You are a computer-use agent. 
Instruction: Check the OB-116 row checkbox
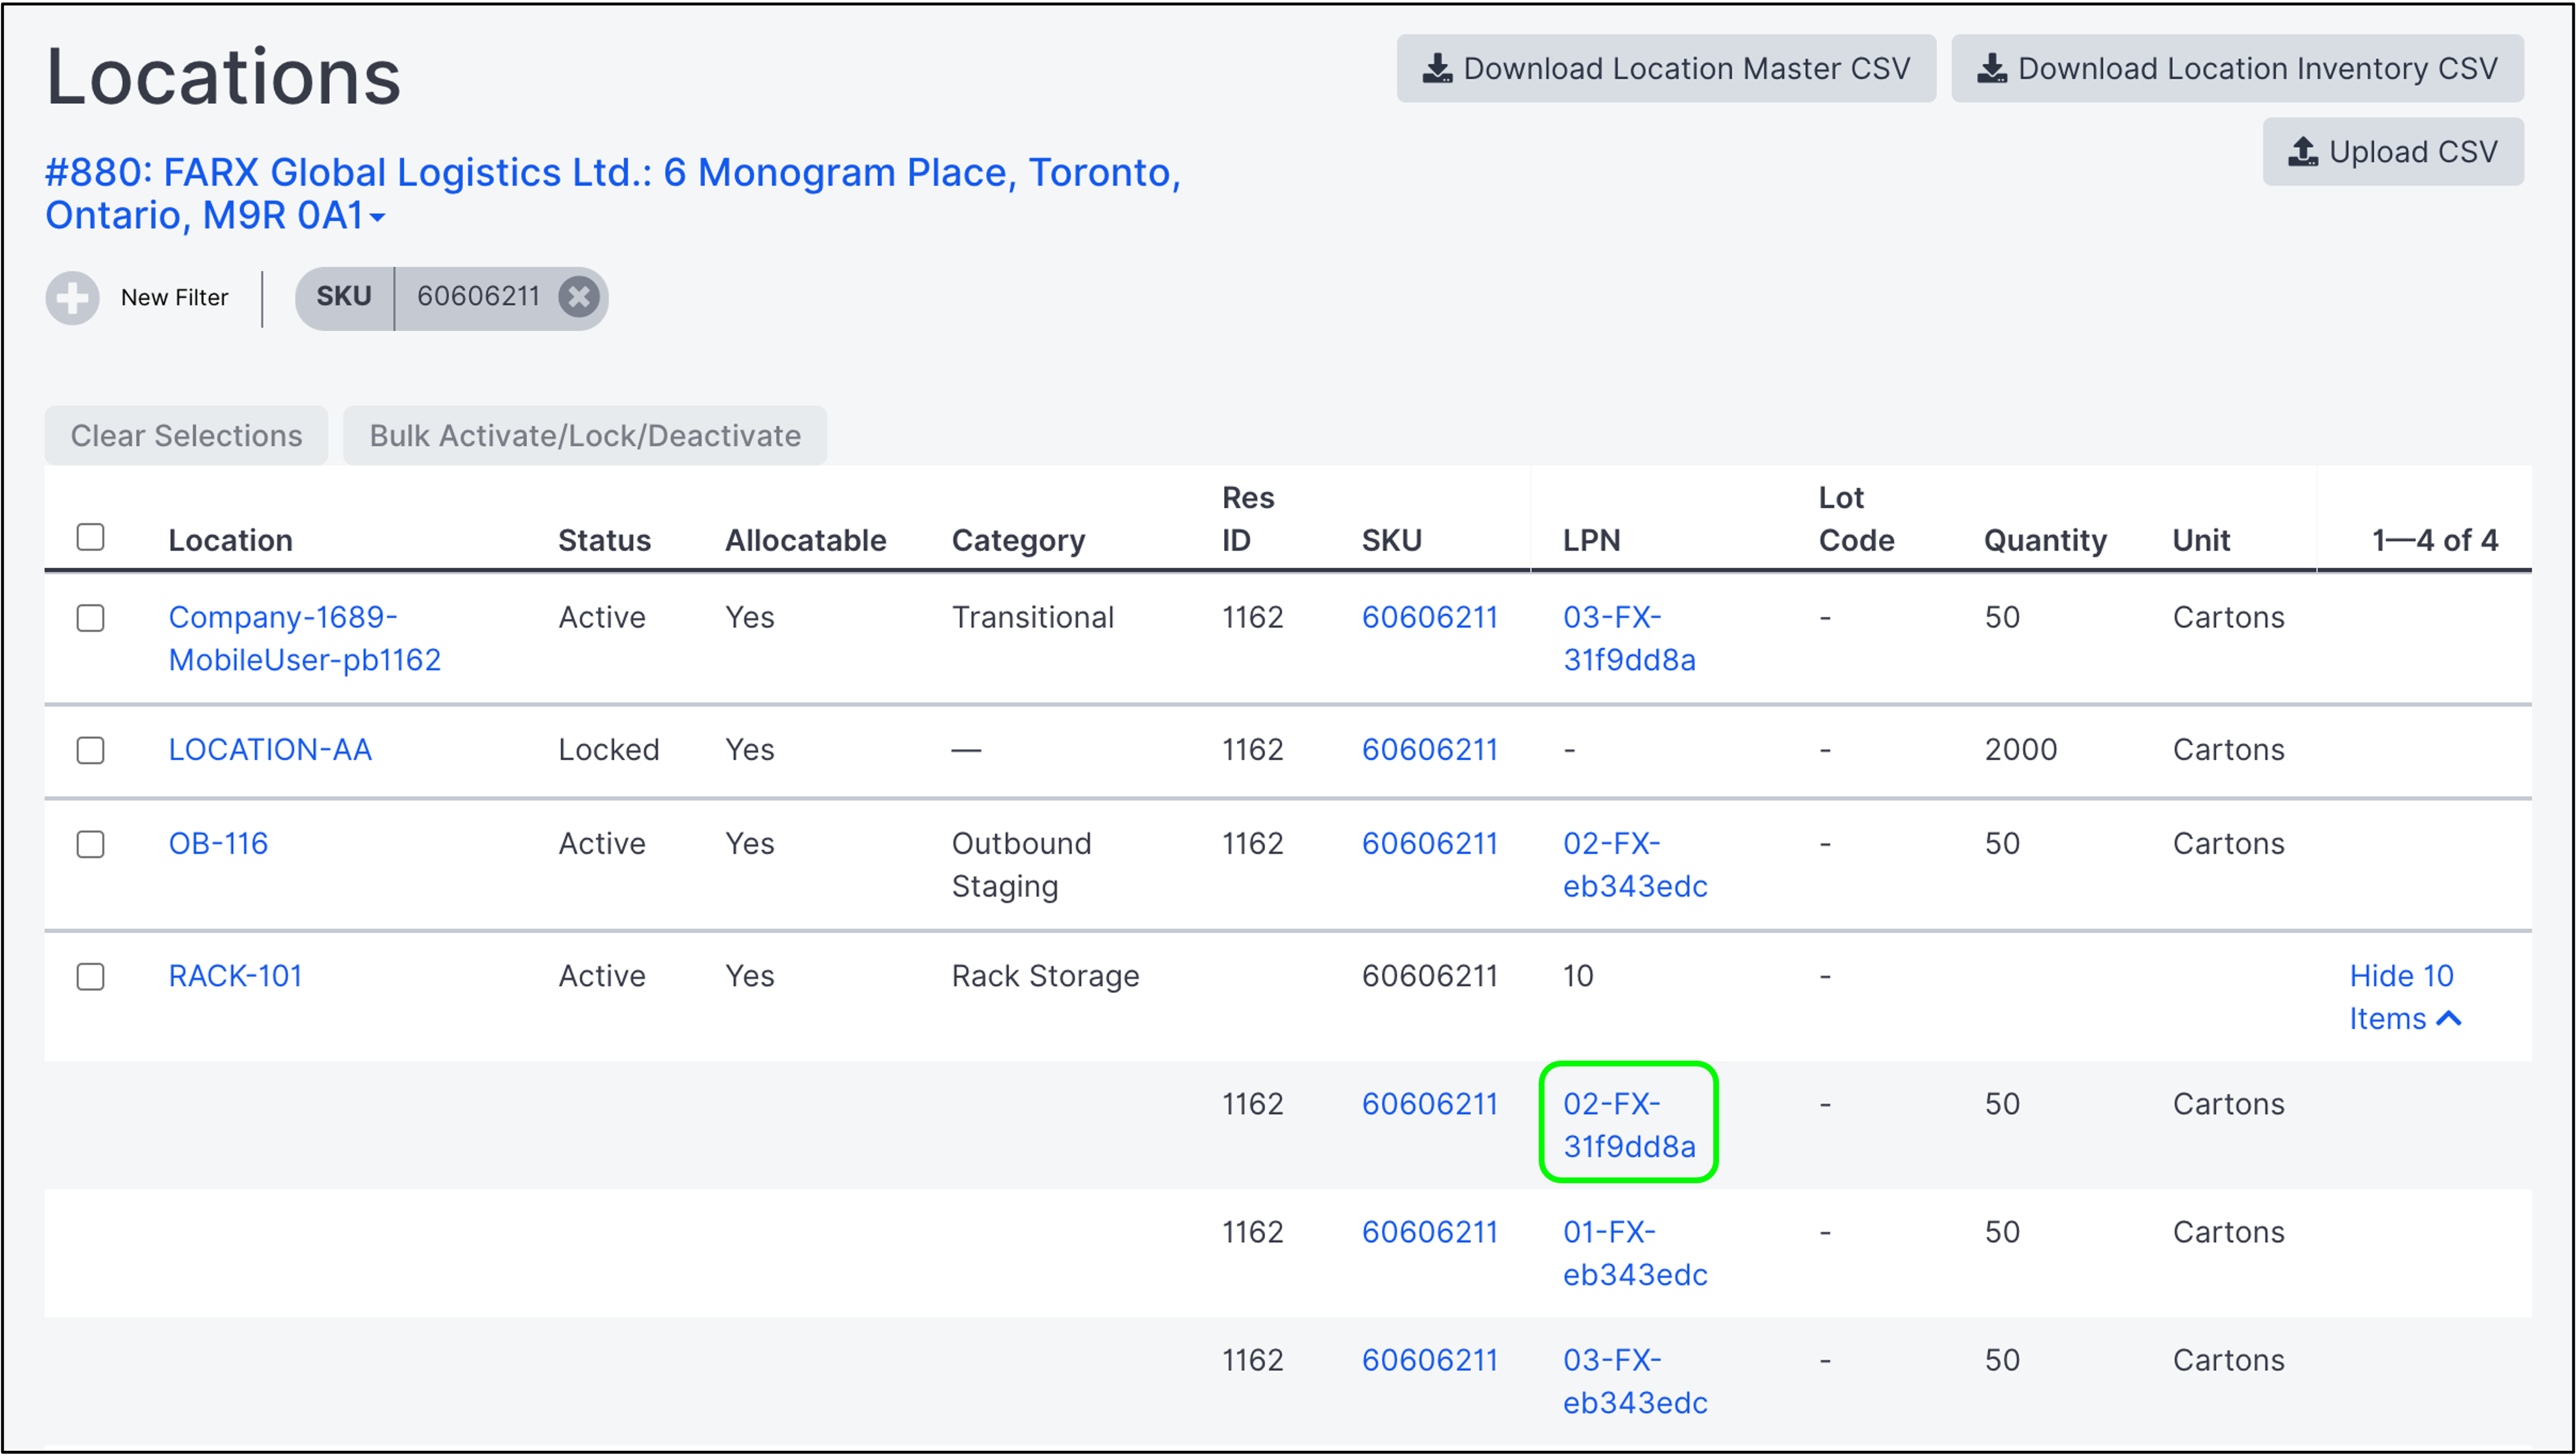tap(91, 844)
